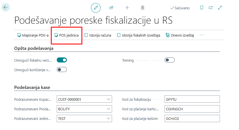Click the Kod za fiskalizaciju field
The height and width of the screenshot is (130, 239).
pos(192,99)
